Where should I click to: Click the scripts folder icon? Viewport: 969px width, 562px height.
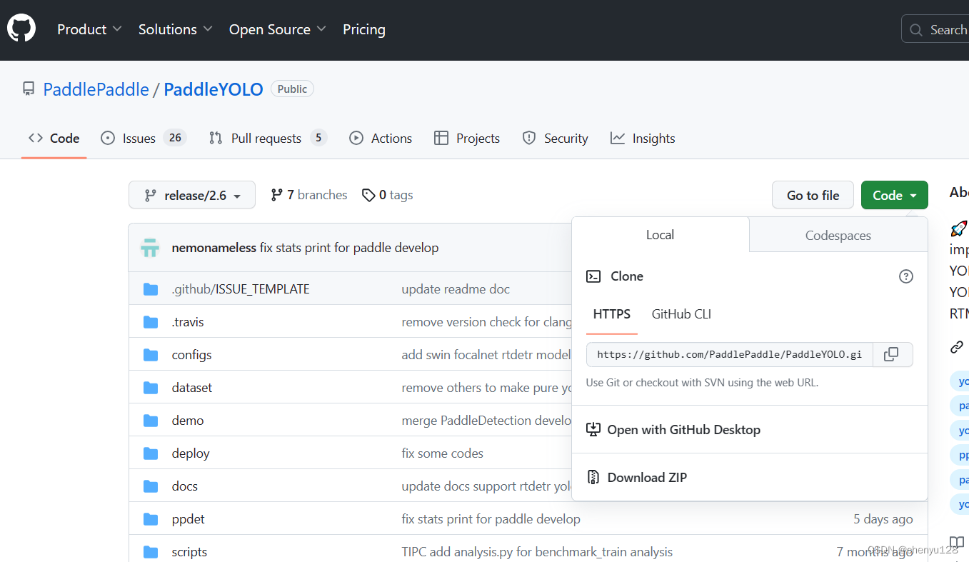point(151,552)
